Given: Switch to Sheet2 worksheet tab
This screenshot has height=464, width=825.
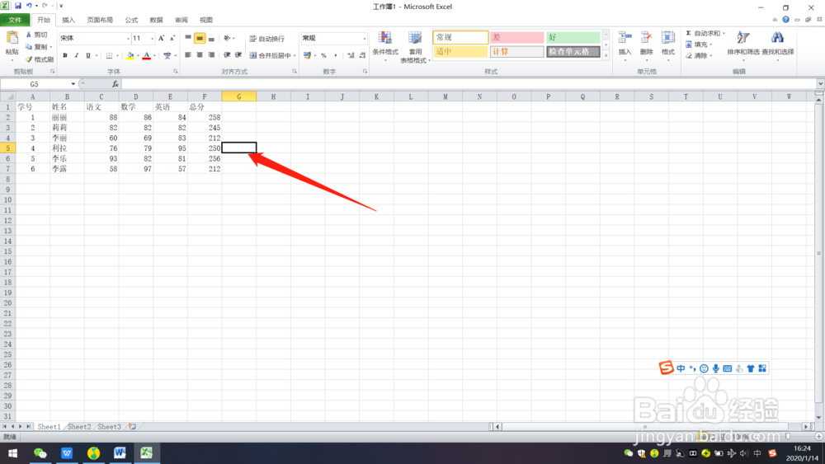Looking at the screenshot, I should point(79,427).
